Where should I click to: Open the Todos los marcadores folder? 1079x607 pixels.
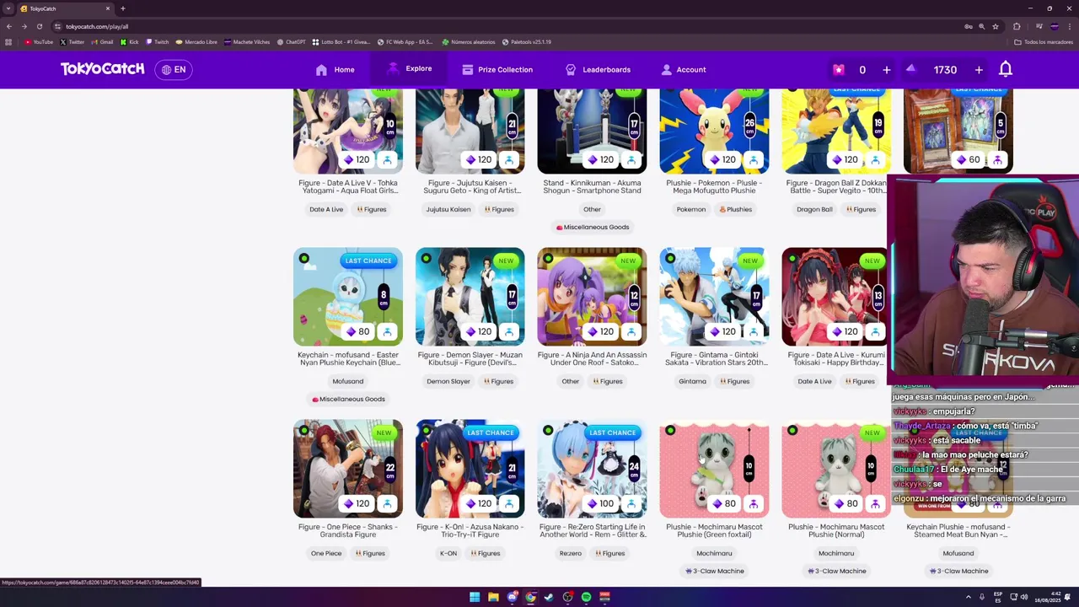[x=1044, y=41]
